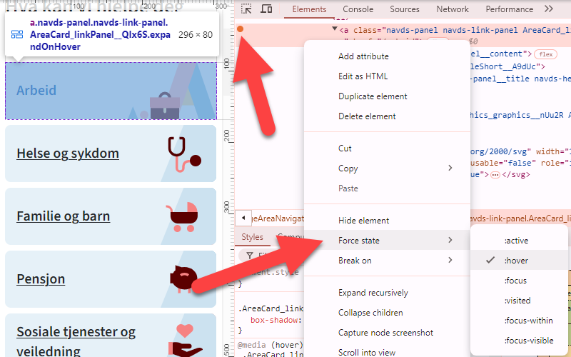Open the Familie og barn link

point(64,216)
